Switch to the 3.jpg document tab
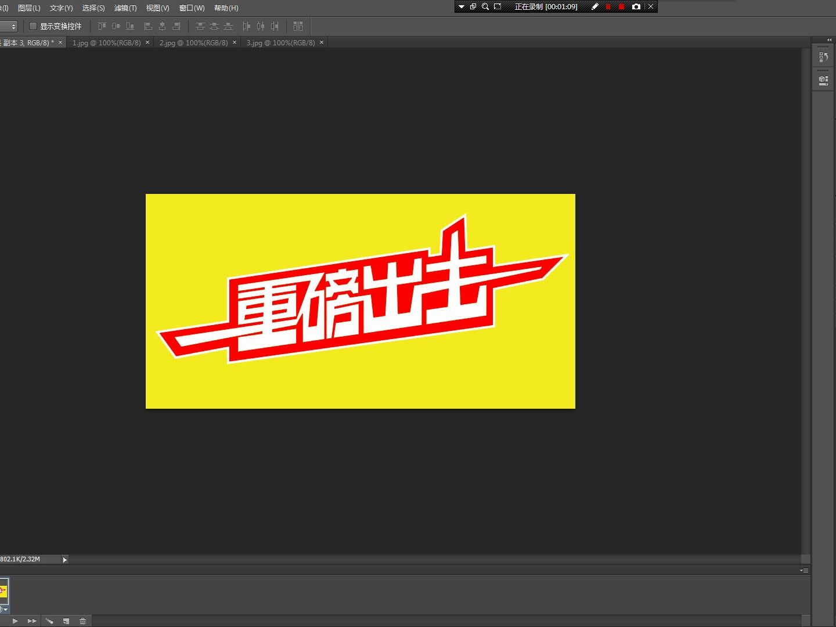836x627 pixels. (x=280, y=42)
